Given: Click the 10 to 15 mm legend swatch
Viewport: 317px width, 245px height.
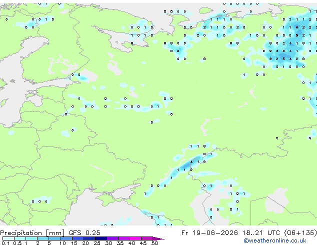Looking at the screenshot, I should tap(66, 238).
